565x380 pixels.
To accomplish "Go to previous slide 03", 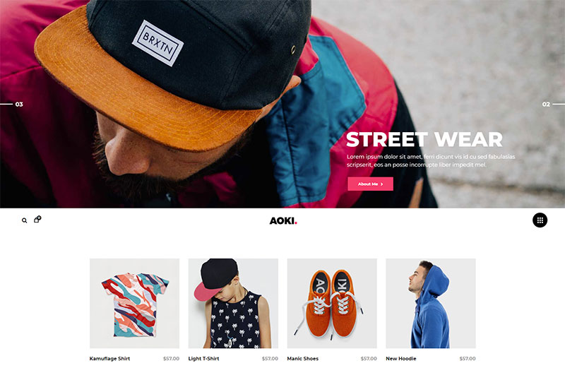I will point(11,105).
